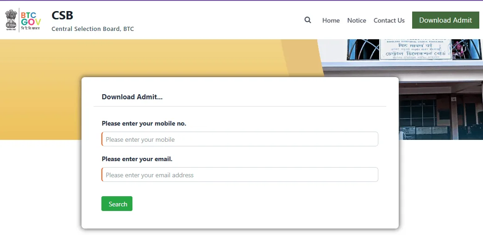The image size is (483, 235).
Task: Click the green Search button
Action: point(117,204)
